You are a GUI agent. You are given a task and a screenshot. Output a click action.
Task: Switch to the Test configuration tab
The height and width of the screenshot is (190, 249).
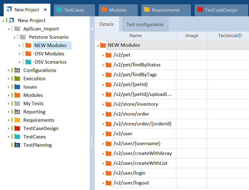pos(145,25)
